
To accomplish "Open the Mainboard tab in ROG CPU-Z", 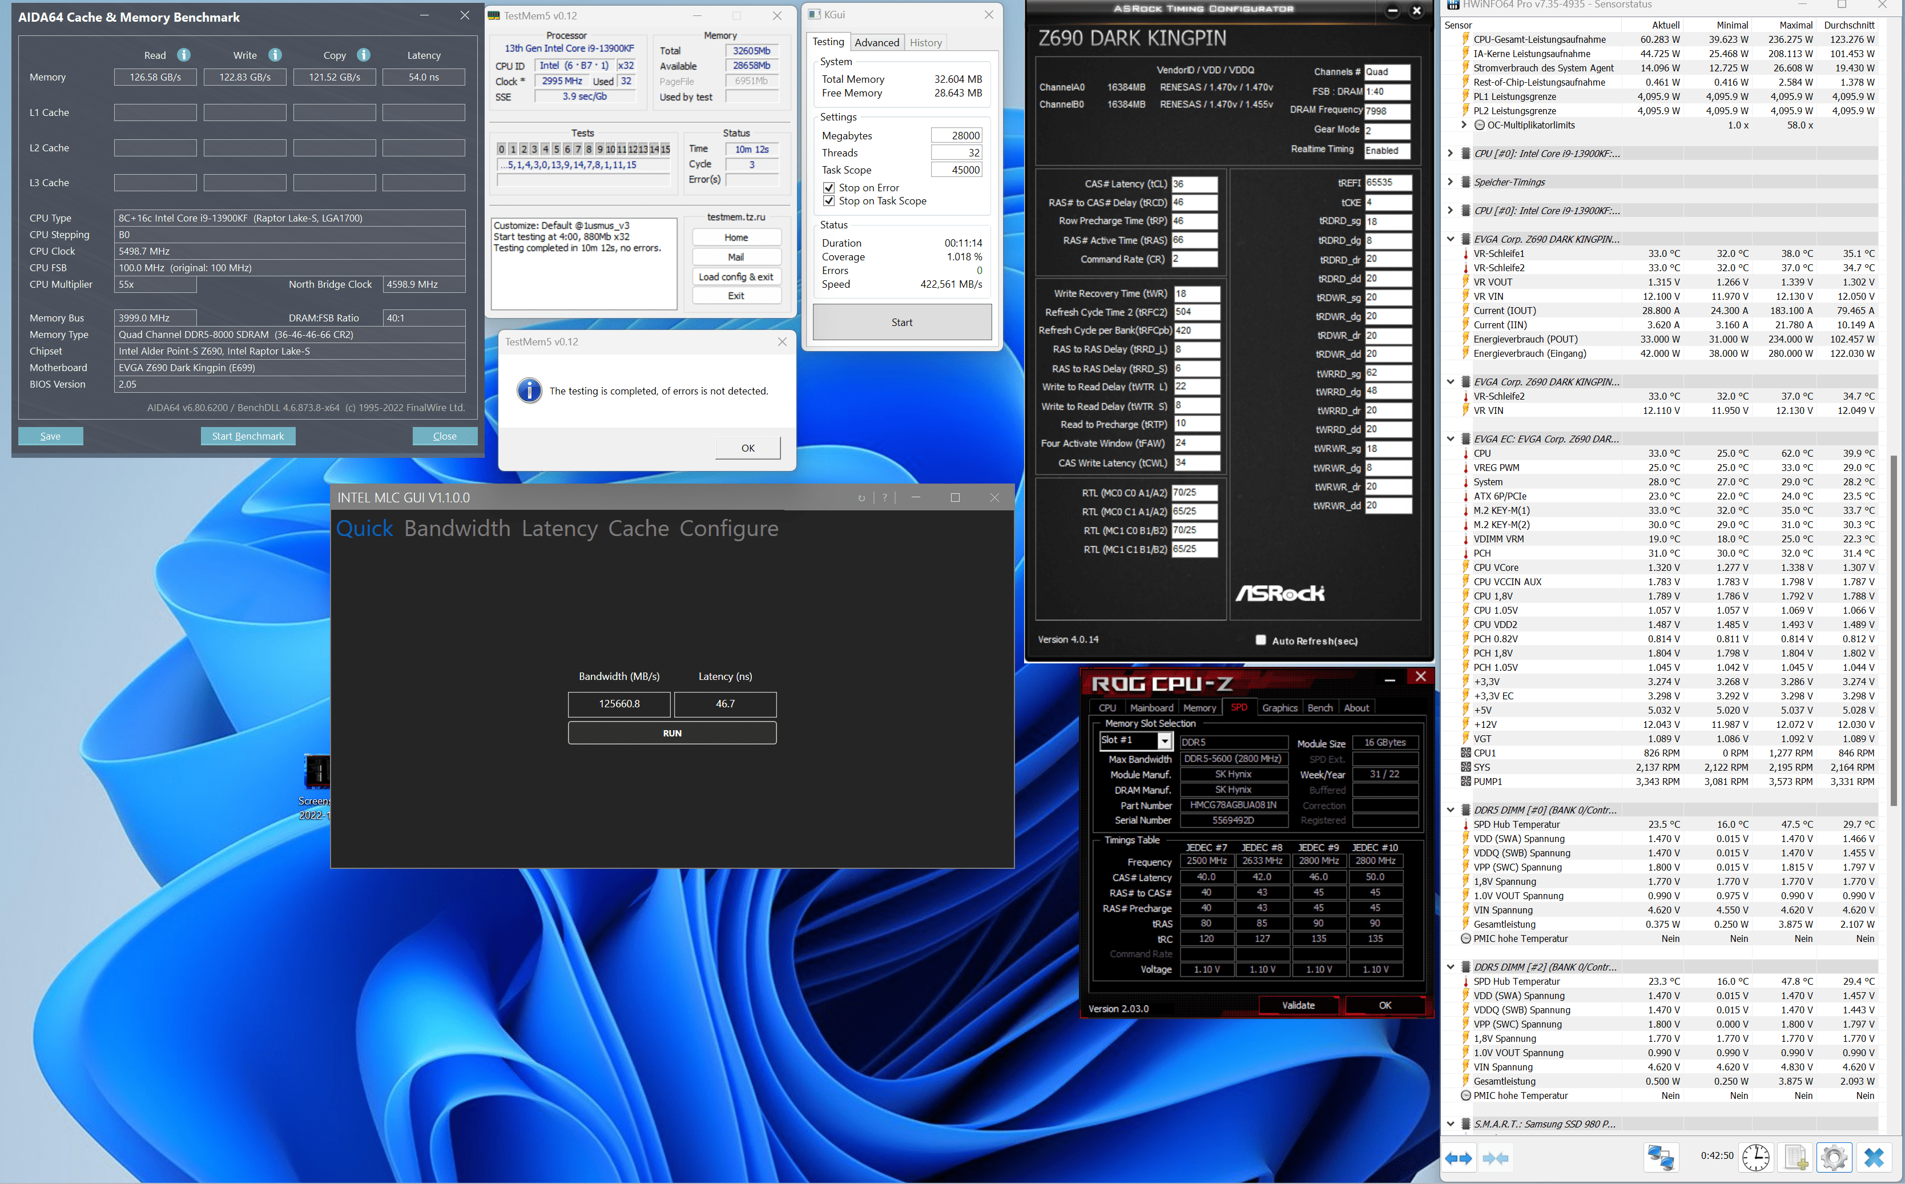I will point(1151,708).
